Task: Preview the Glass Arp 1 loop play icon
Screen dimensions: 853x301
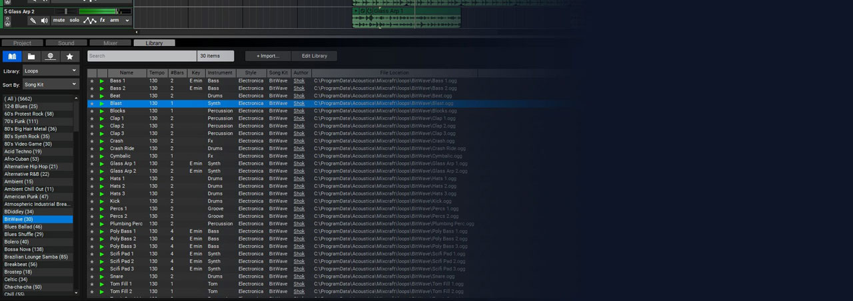Action: point(102,163)
